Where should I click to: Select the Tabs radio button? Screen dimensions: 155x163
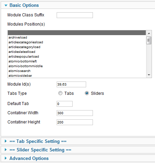[x=60, y=93]
